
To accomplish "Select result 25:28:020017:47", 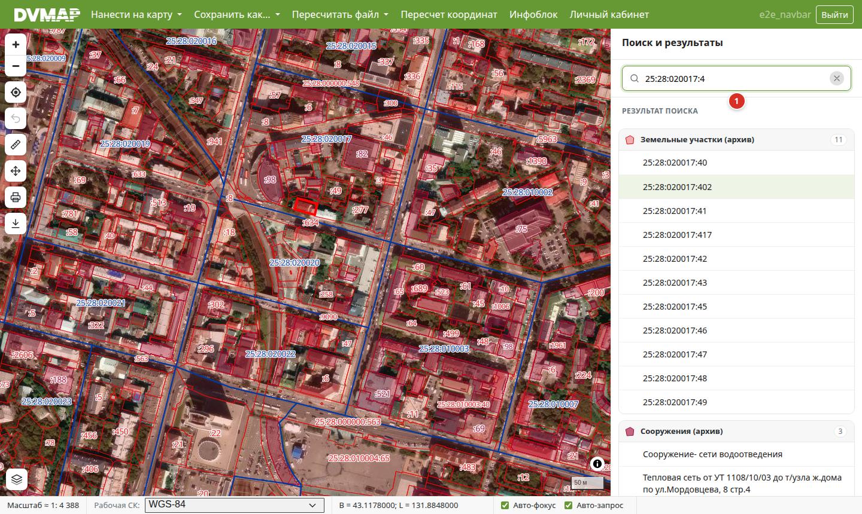I will pyautogui.click(x=736, y=354).
